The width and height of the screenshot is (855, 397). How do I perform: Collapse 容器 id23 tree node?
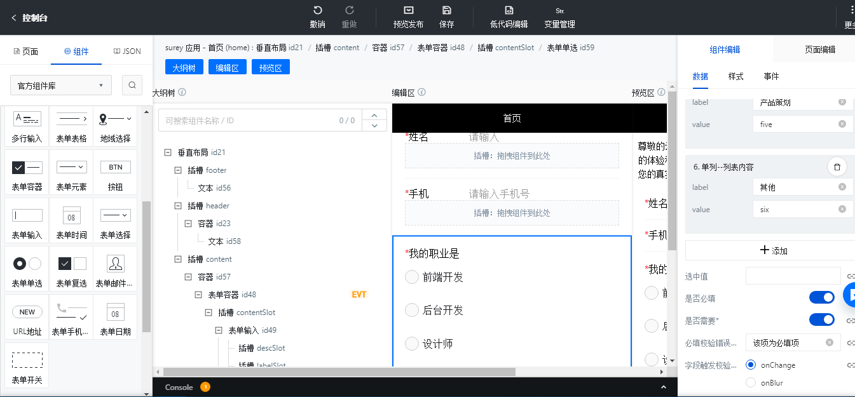click(188, 224)
